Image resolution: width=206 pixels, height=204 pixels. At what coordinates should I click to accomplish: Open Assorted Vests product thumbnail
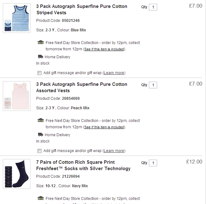[x=17, y=96]
